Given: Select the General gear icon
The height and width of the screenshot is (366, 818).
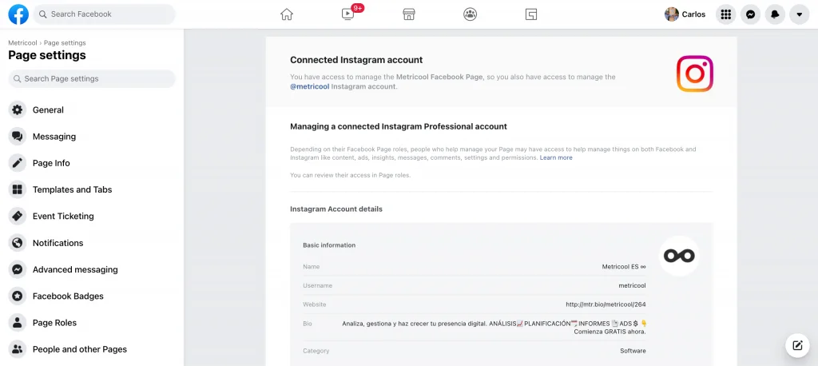Looking at the screenshot, I should 18,109.
